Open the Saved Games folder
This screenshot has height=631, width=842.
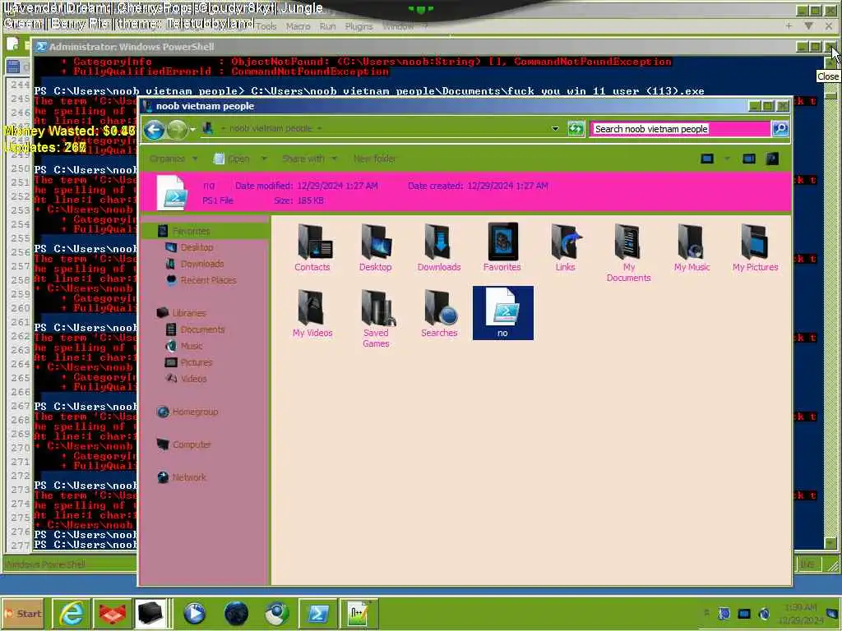click(376, 320)
